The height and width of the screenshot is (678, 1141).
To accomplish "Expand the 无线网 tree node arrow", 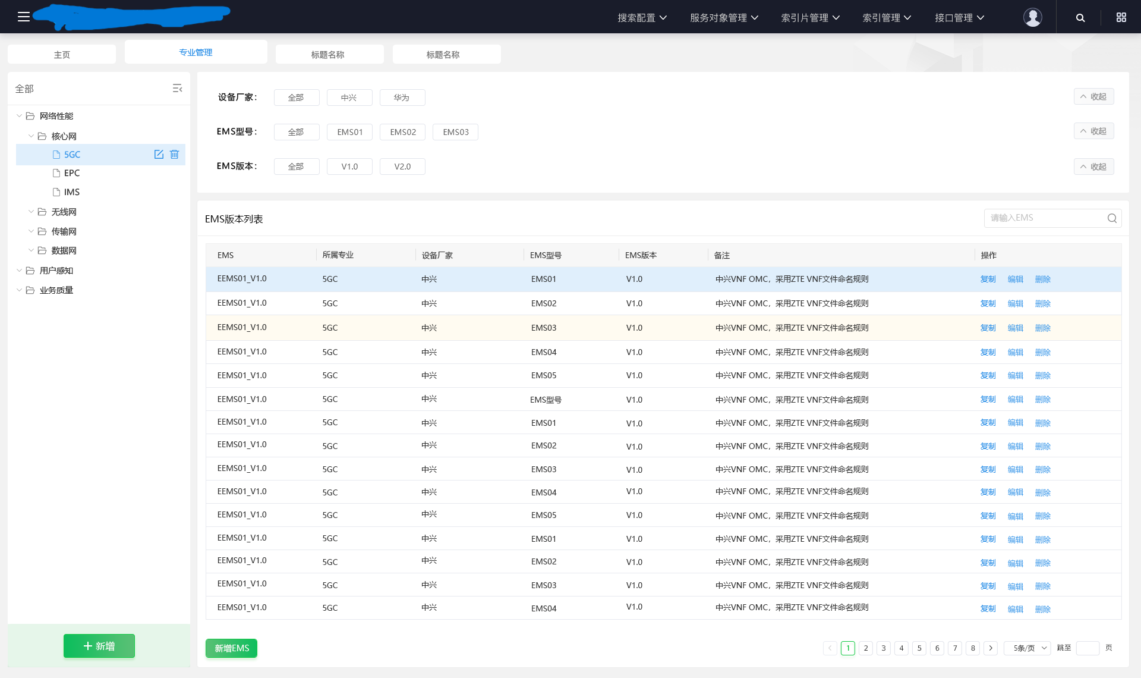I will (x=31, y=212).
